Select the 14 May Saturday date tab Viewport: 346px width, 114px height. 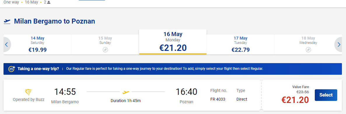(x=38, y=44)
